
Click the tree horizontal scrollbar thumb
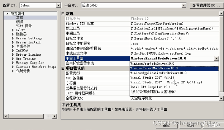[x=26, y=116]
